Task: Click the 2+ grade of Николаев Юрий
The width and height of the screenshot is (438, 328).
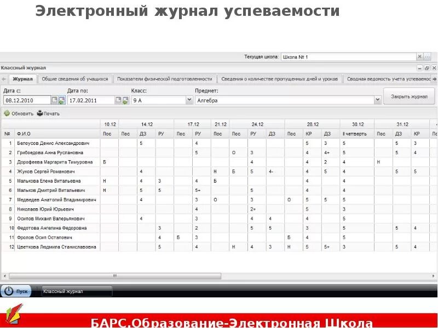Action: pos(253,209)
